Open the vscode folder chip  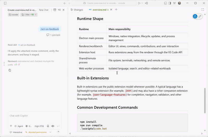tap(14, 15)
